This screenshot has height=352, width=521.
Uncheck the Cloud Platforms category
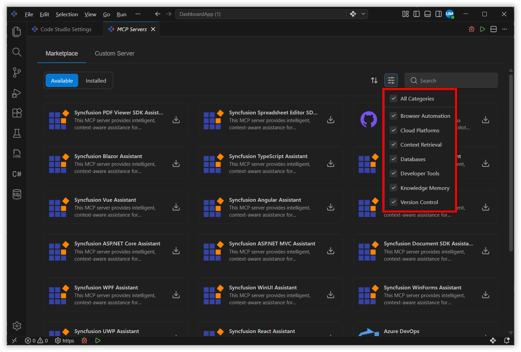coord(393,130)
